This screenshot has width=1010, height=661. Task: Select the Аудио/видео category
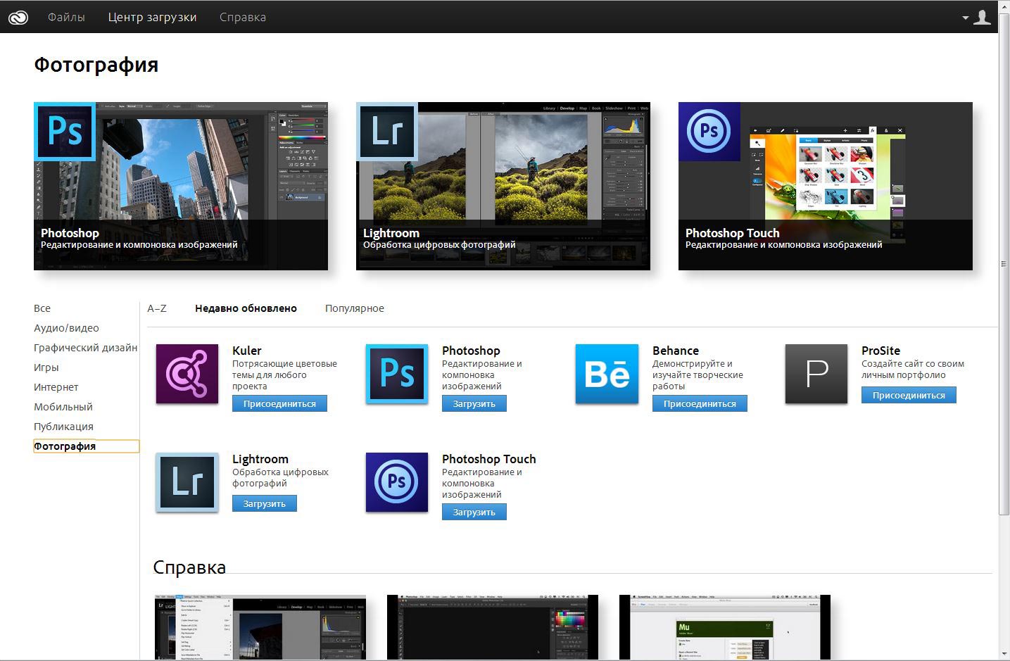click(66, 328)
